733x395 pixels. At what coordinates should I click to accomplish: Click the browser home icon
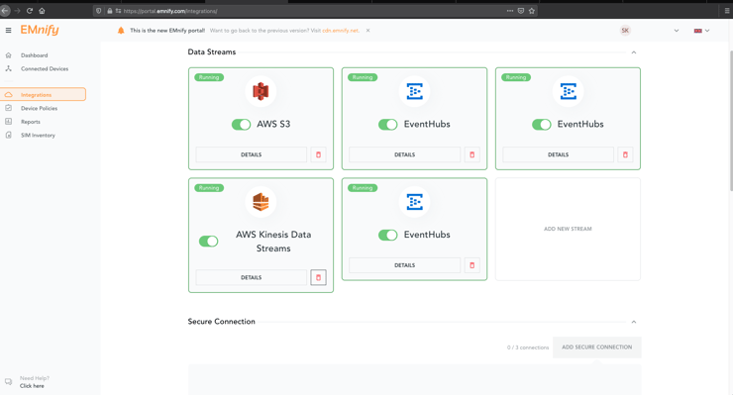coord(42,11)
